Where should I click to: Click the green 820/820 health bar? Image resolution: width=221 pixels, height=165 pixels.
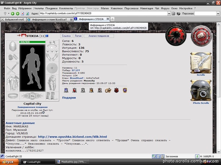[32, 42]
